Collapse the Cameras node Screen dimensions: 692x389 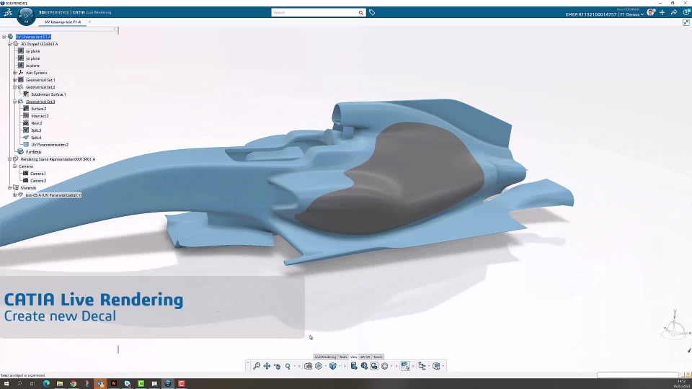(x=15, y=166)
